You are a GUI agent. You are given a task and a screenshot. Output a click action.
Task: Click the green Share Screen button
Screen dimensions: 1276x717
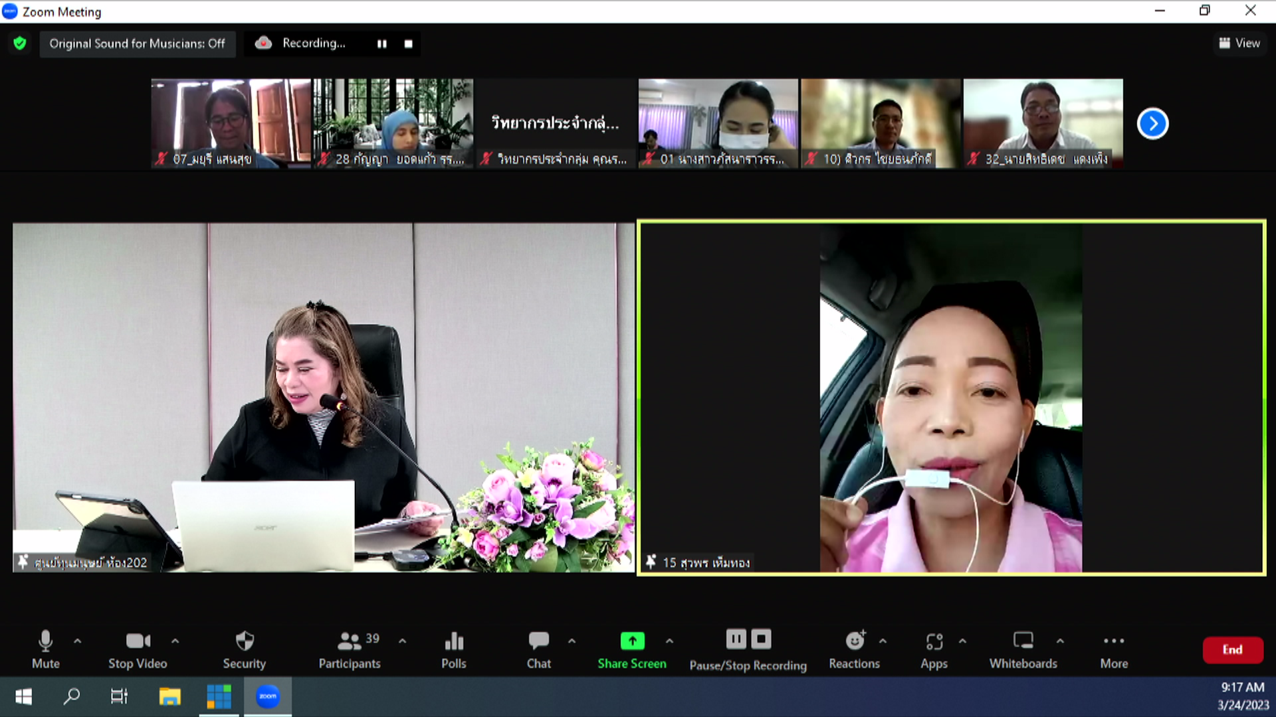click(x=632, y=649)
